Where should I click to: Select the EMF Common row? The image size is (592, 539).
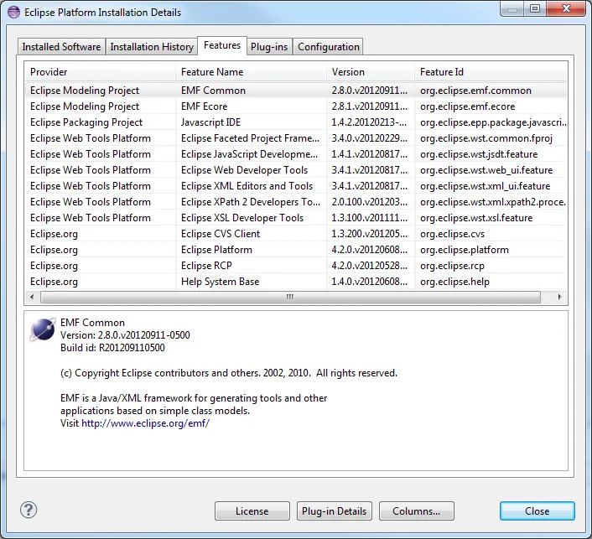tap(296, 91)
